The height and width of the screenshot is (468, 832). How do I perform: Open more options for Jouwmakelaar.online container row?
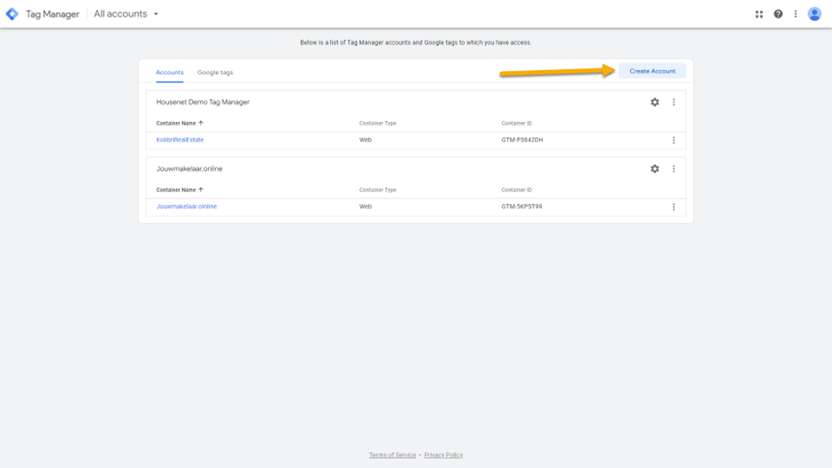pos(674,207)
